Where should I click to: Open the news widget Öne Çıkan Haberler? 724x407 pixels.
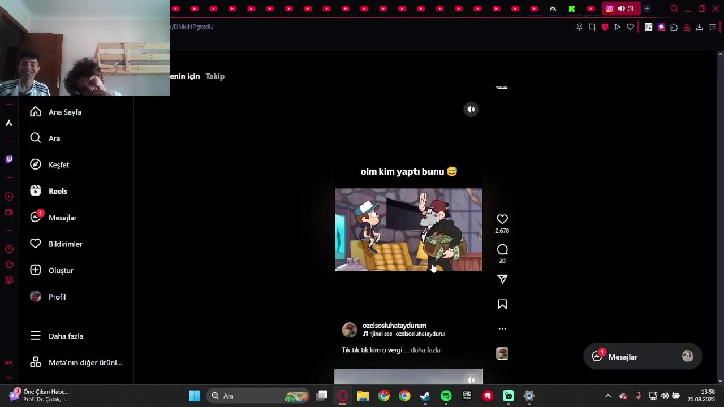tap(40, 396)
